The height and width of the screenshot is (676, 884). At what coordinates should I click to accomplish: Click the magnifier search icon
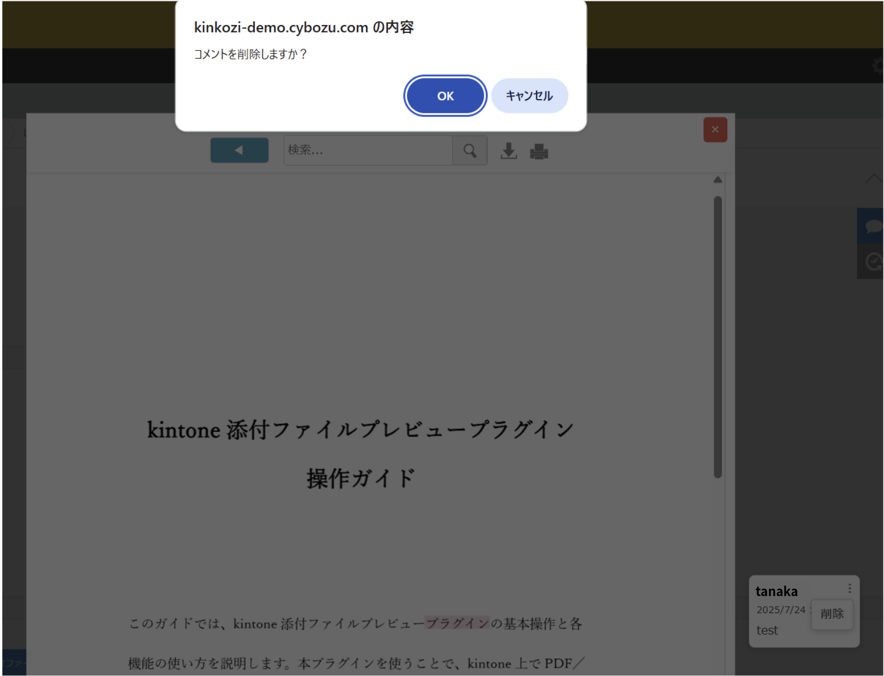click(x=469, y=151)
